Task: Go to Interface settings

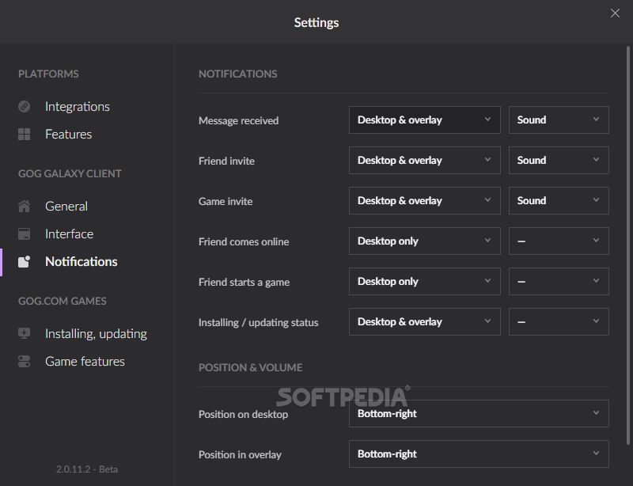Action: [70, 234]
